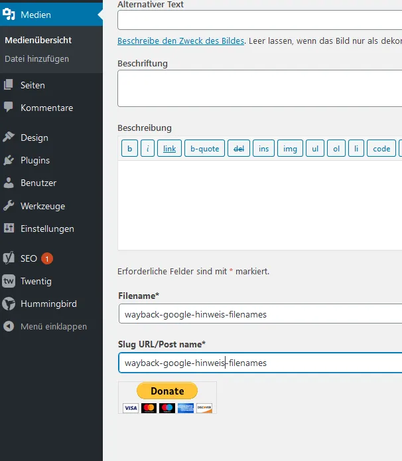Click the SEO notification badge
402x461 pixels.
point(47,258)
